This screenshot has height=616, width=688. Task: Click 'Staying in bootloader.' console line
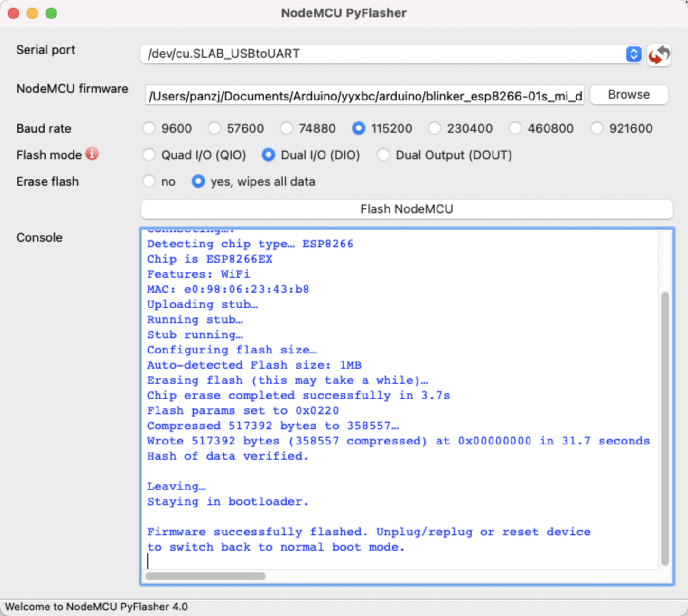(x=228, y=501)
